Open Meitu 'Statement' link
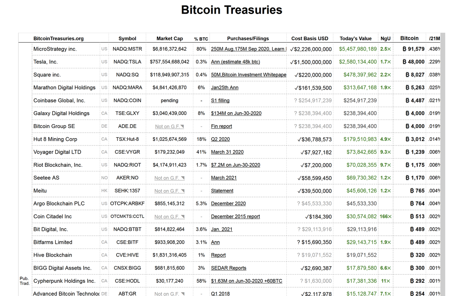The width and height of the screenshot is (465, 296). pos(222,191)
